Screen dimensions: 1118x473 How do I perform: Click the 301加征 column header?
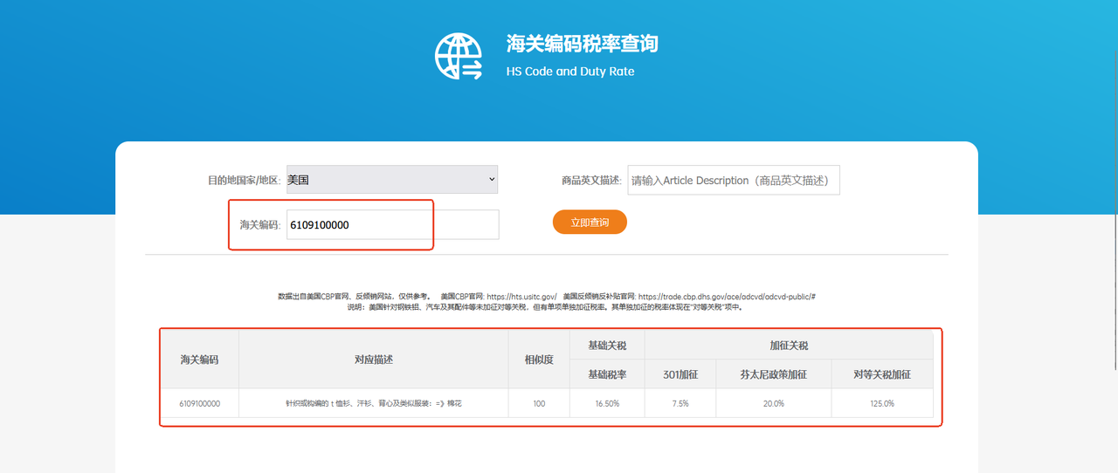click(x=680, y=374)
